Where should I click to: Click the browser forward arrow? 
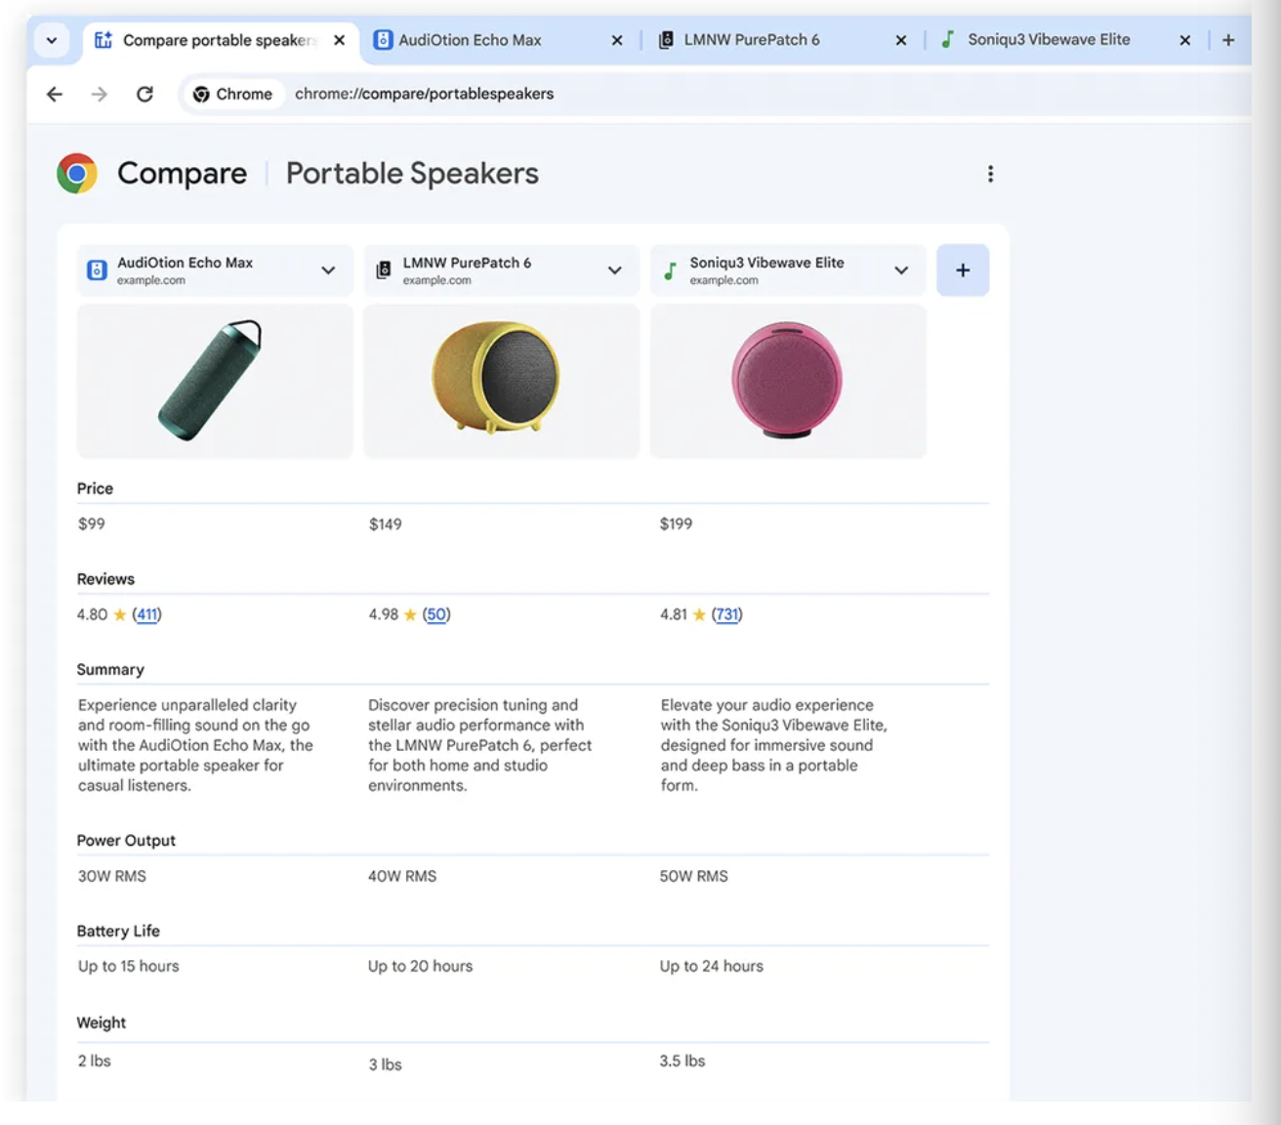coord(100,94)
